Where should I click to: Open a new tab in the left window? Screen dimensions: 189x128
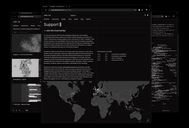pyautogui.click(x=38, y=13)
